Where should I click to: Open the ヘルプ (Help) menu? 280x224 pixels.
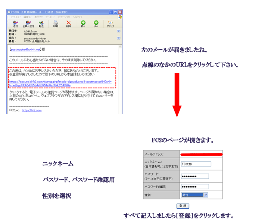coord(77,17)
